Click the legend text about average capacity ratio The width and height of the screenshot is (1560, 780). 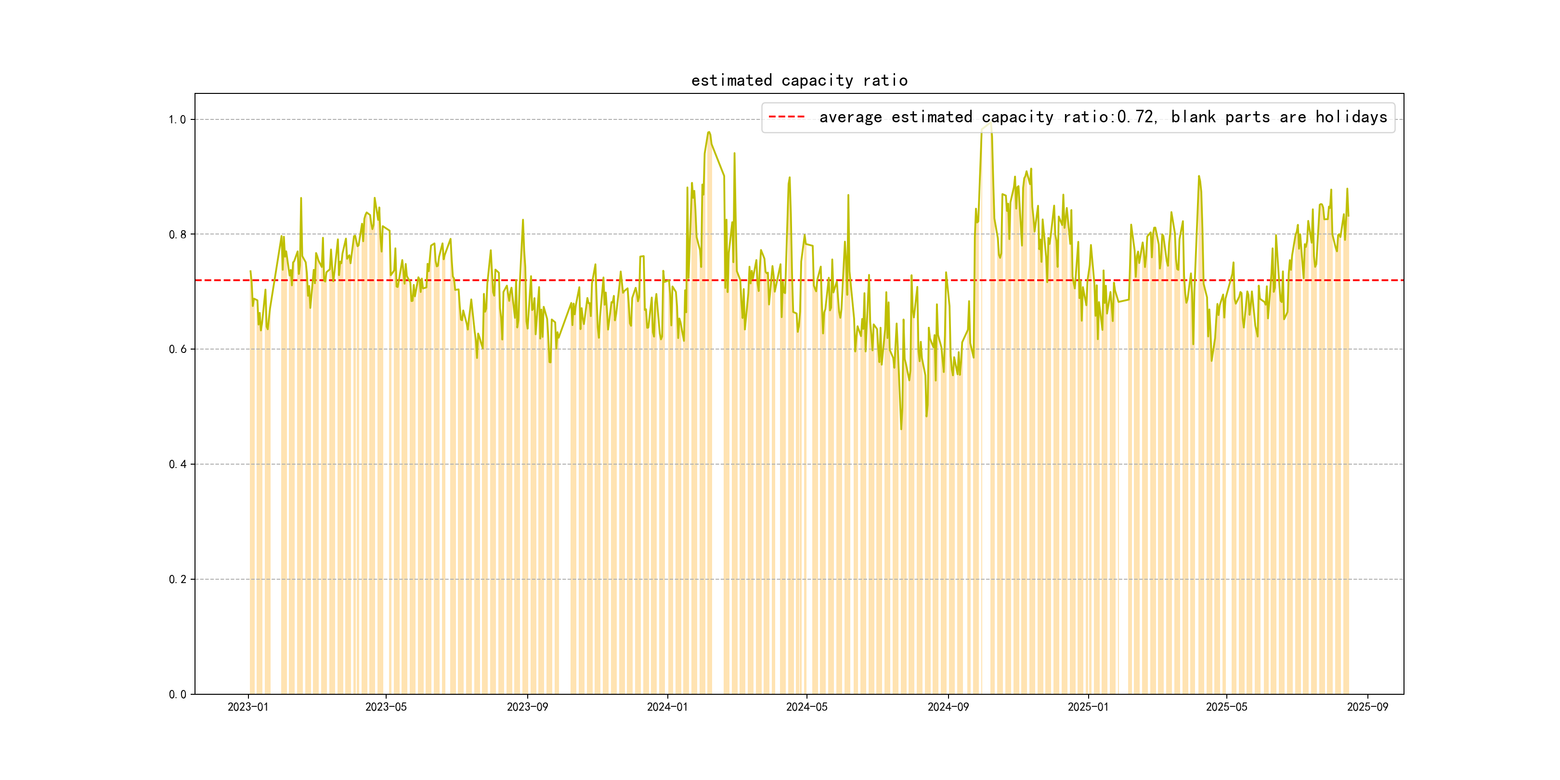point(1103,117)
